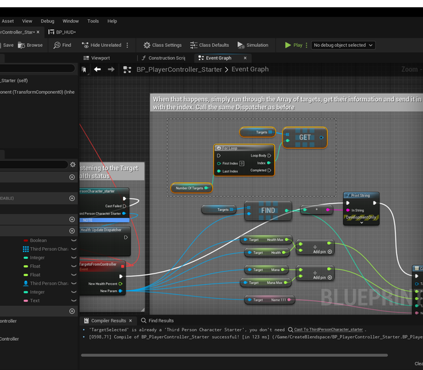
Task: Click the Boolean variable type pill
Action: coord(26,240)
